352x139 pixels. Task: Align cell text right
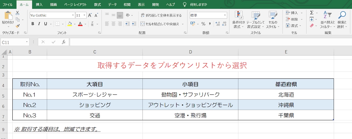(120, 24)
